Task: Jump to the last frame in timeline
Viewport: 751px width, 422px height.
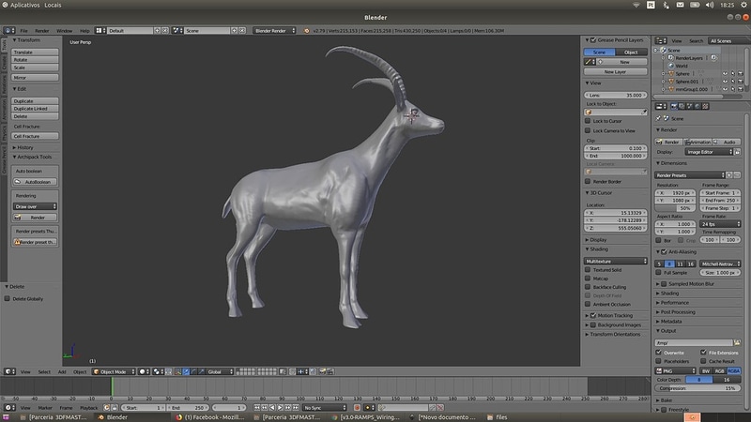Action: click(296, 408)
